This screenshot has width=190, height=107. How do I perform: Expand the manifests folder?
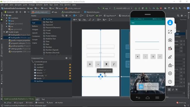click(7, 18)
